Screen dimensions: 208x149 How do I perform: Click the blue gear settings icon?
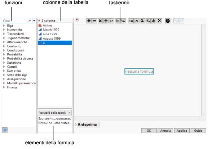[5, 130]
